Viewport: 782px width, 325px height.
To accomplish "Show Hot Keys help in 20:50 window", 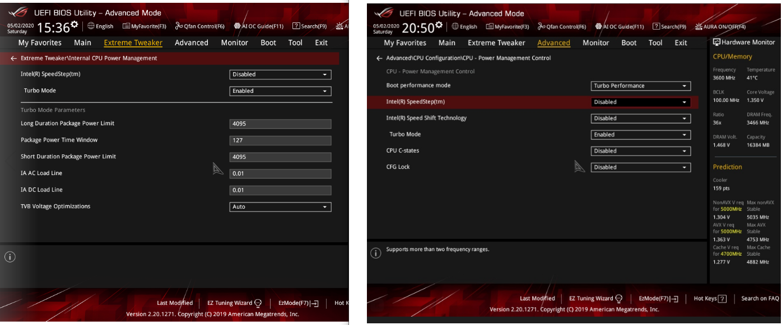I will tap(710, 299).
